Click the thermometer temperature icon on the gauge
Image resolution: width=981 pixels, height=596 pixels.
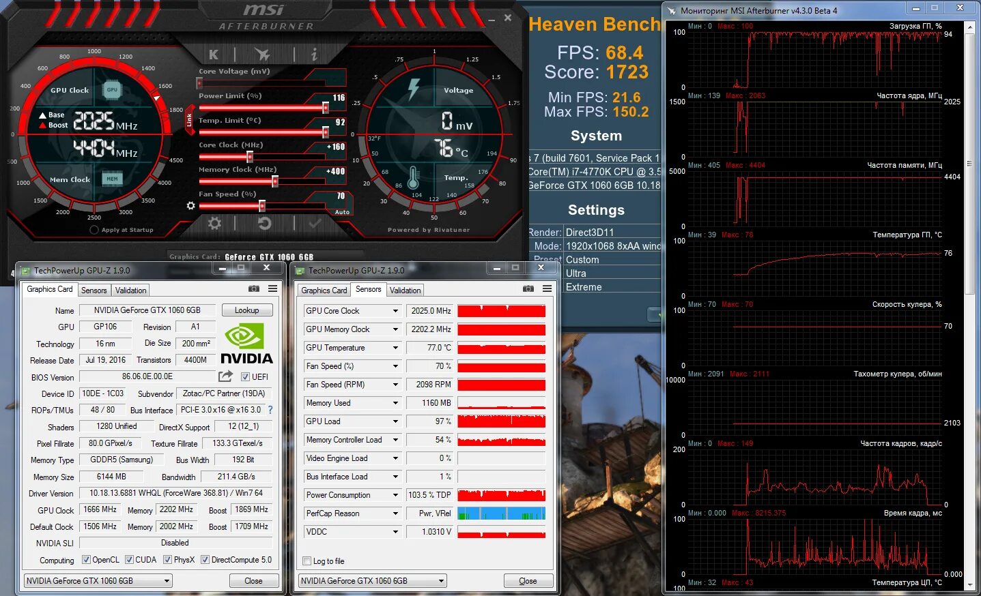[413, 178]
